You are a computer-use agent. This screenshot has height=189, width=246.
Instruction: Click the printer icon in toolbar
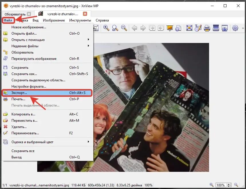pyautogui.click(x=207, y=28)
